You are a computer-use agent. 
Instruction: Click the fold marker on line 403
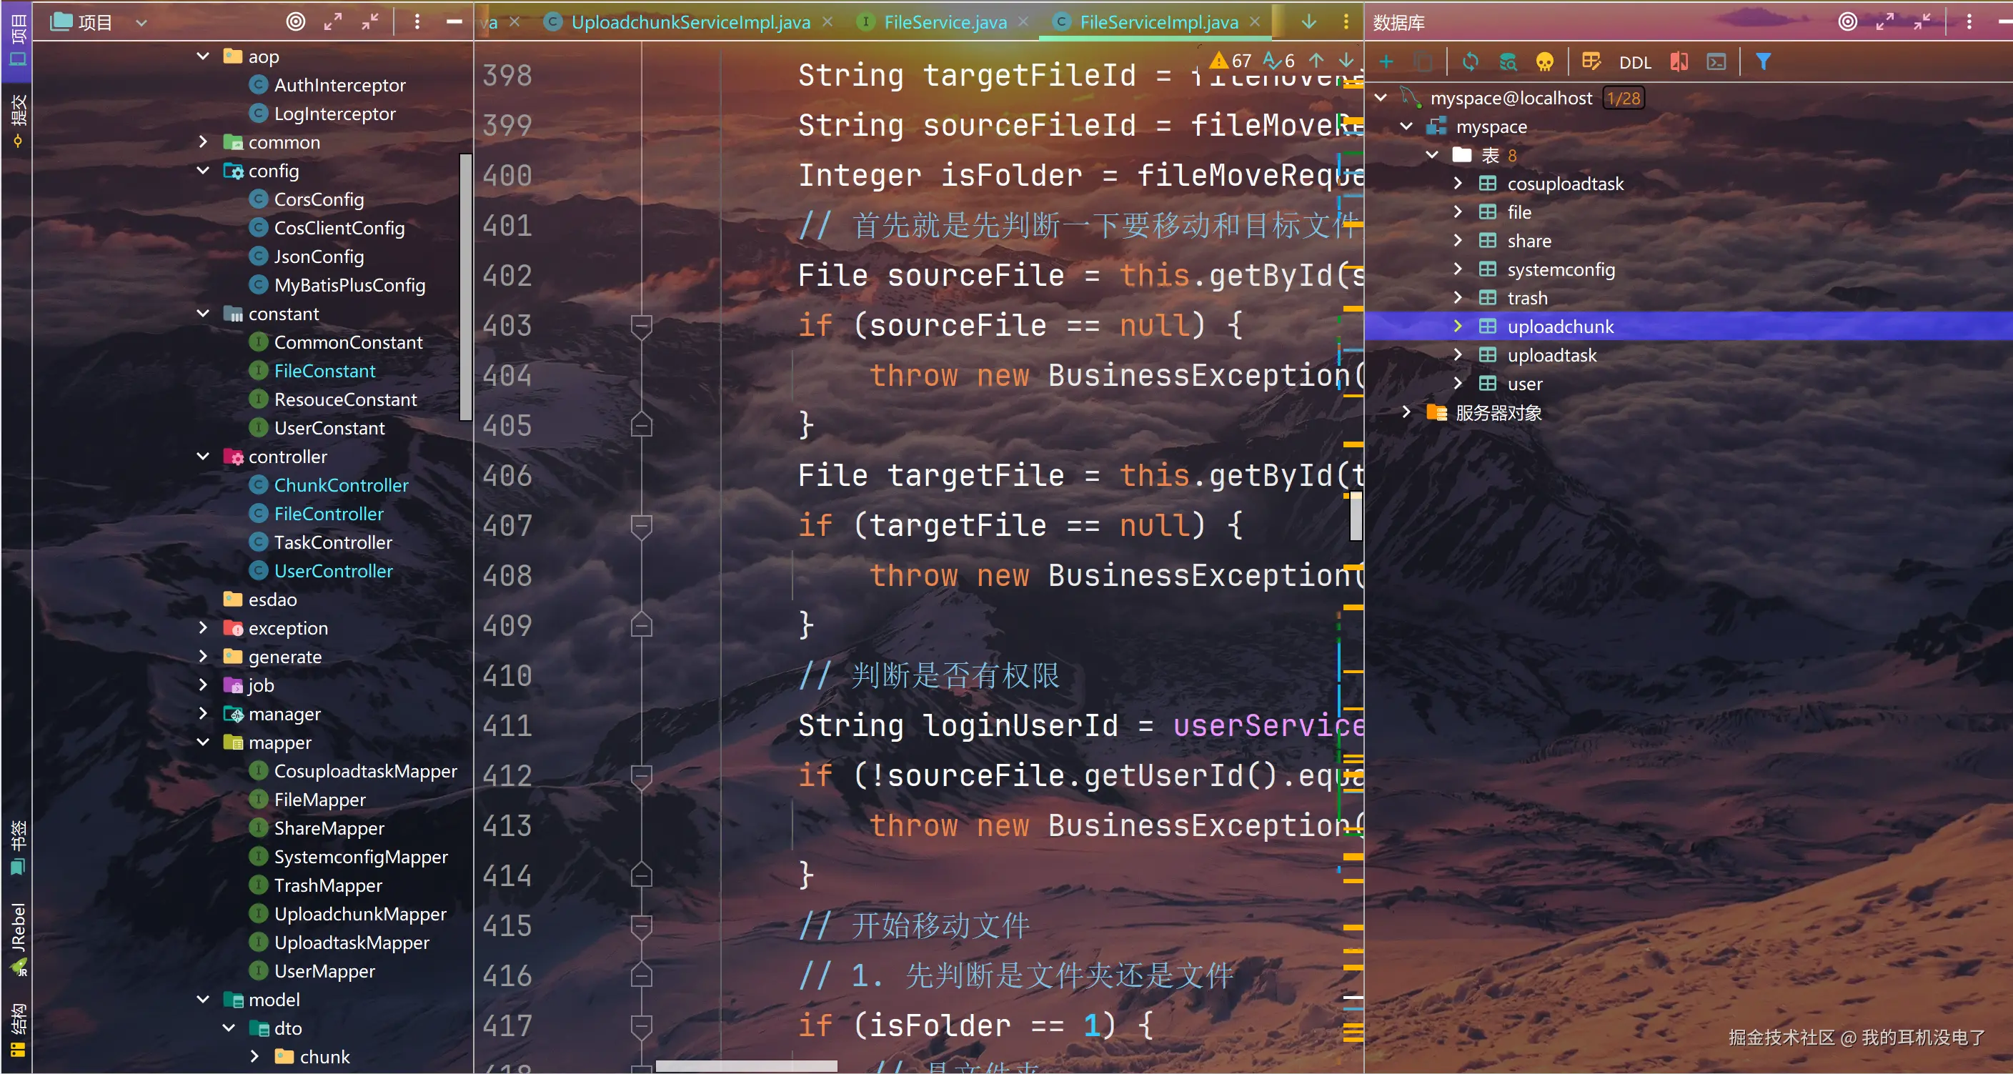[641, 325]
